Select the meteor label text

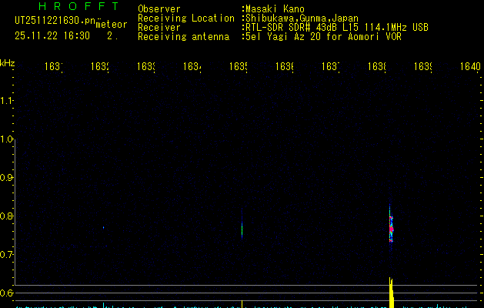[112, 25]
